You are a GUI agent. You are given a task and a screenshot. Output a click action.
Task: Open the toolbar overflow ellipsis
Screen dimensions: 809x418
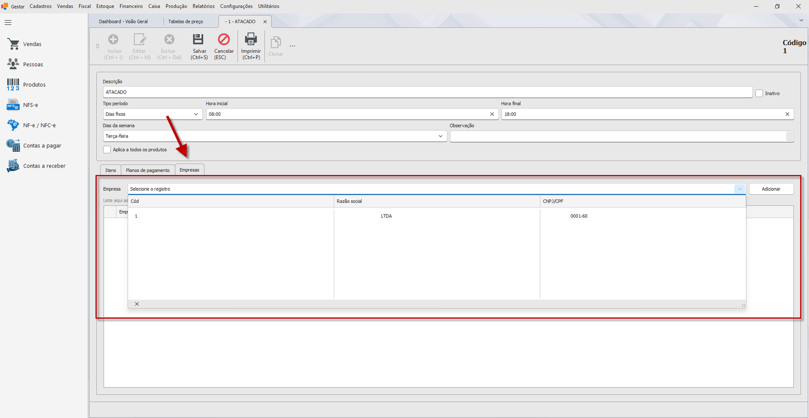[x=292, y=46]
